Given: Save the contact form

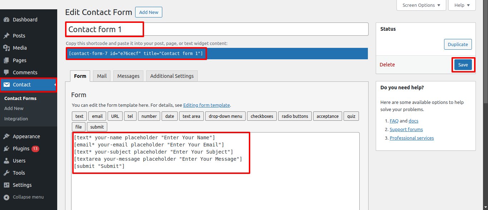Looking at the screenshot, I should (463, 65).
